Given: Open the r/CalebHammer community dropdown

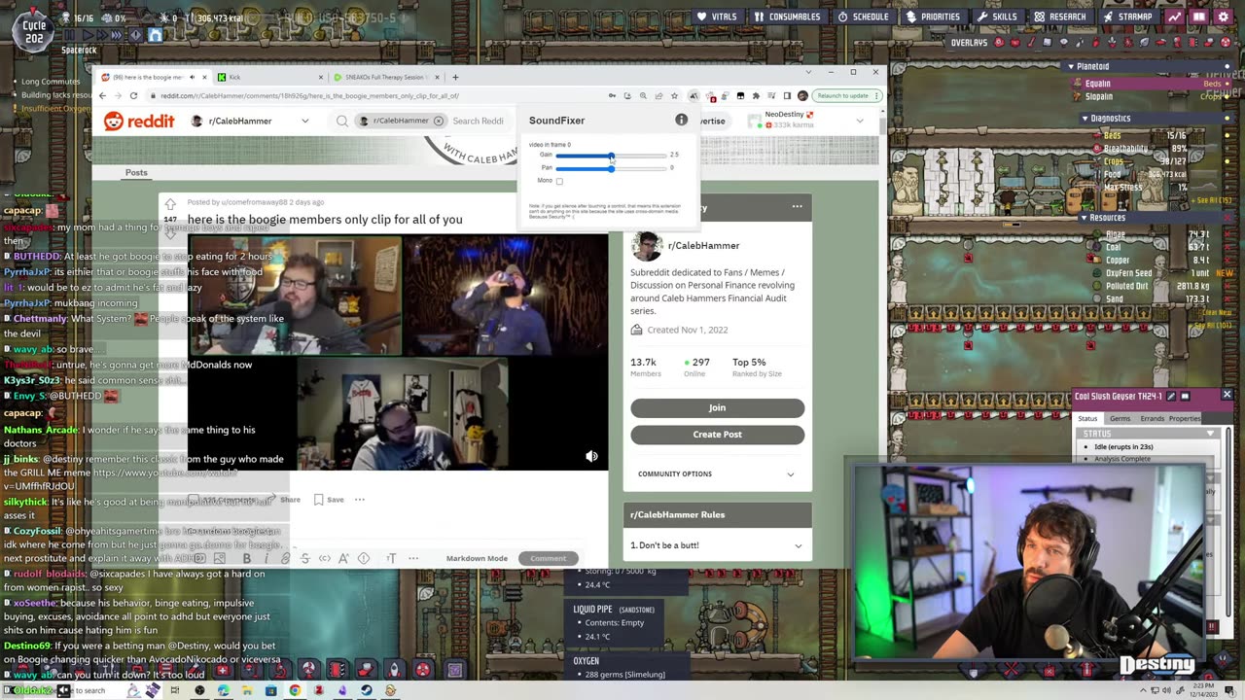Looking at the screenshot, I should pos(250,121).
